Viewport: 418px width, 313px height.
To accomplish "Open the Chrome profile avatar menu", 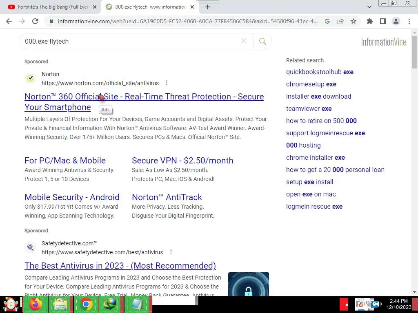I will click(x=396, y=21).
